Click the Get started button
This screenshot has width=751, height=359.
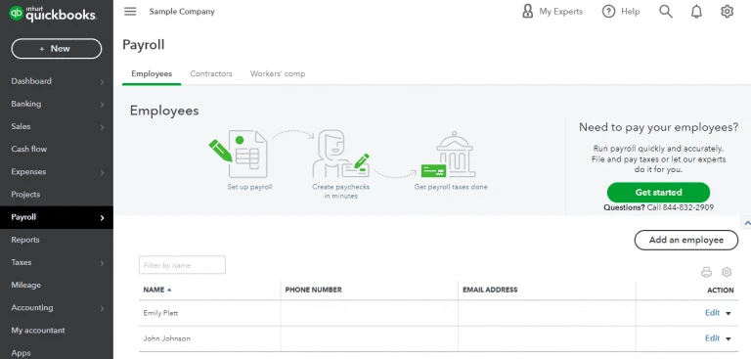[x=658, y=192]
